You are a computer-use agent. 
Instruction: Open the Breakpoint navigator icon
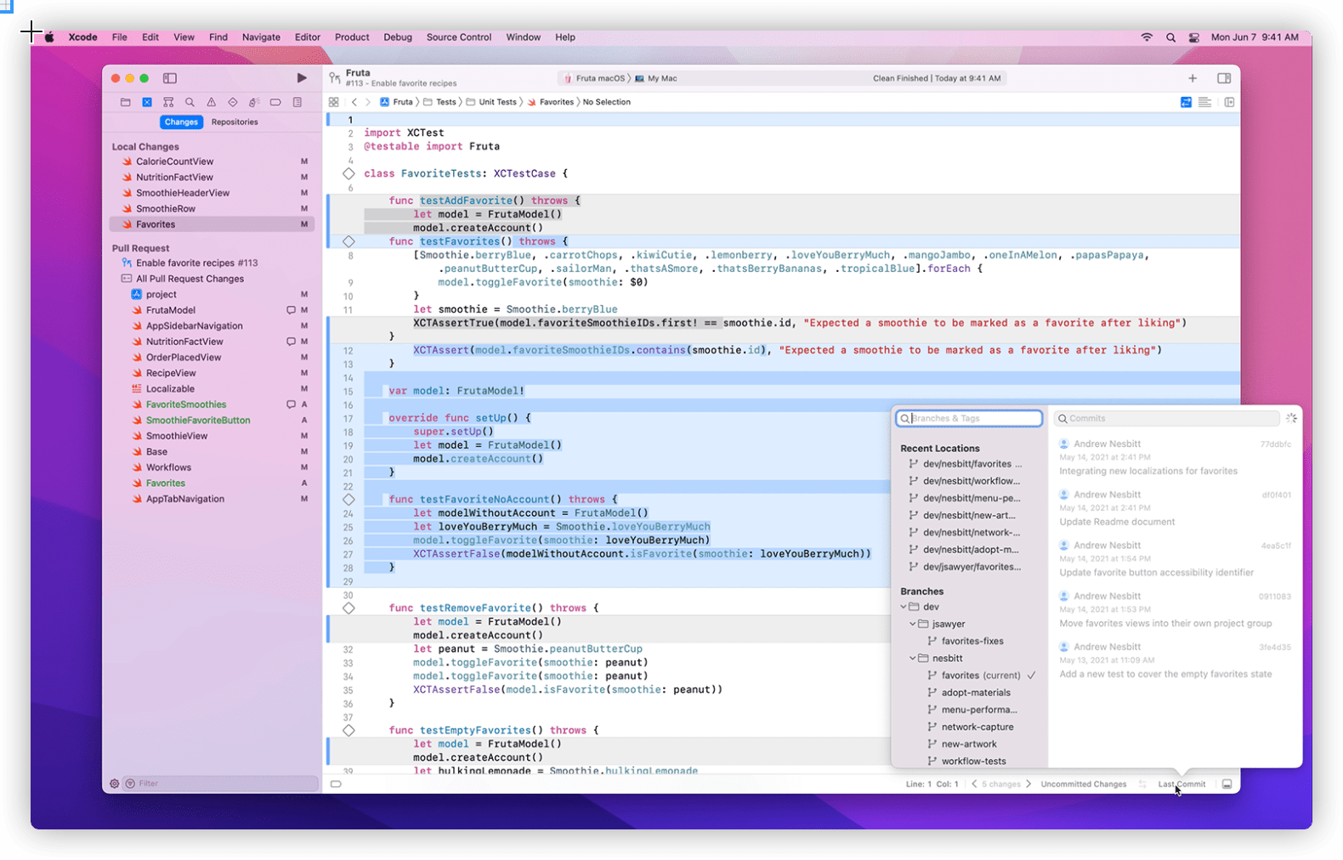coord(275,102)
